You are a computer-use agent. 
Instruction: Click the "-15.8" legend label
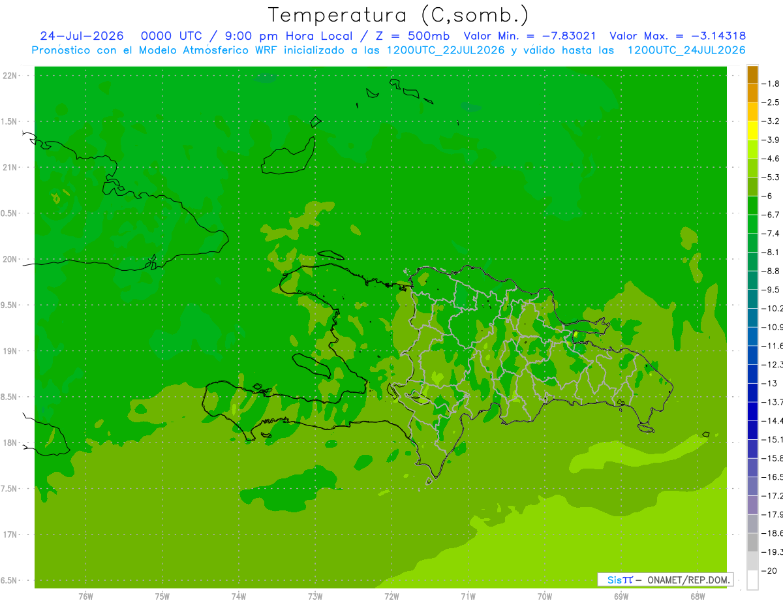coord(771,458)
